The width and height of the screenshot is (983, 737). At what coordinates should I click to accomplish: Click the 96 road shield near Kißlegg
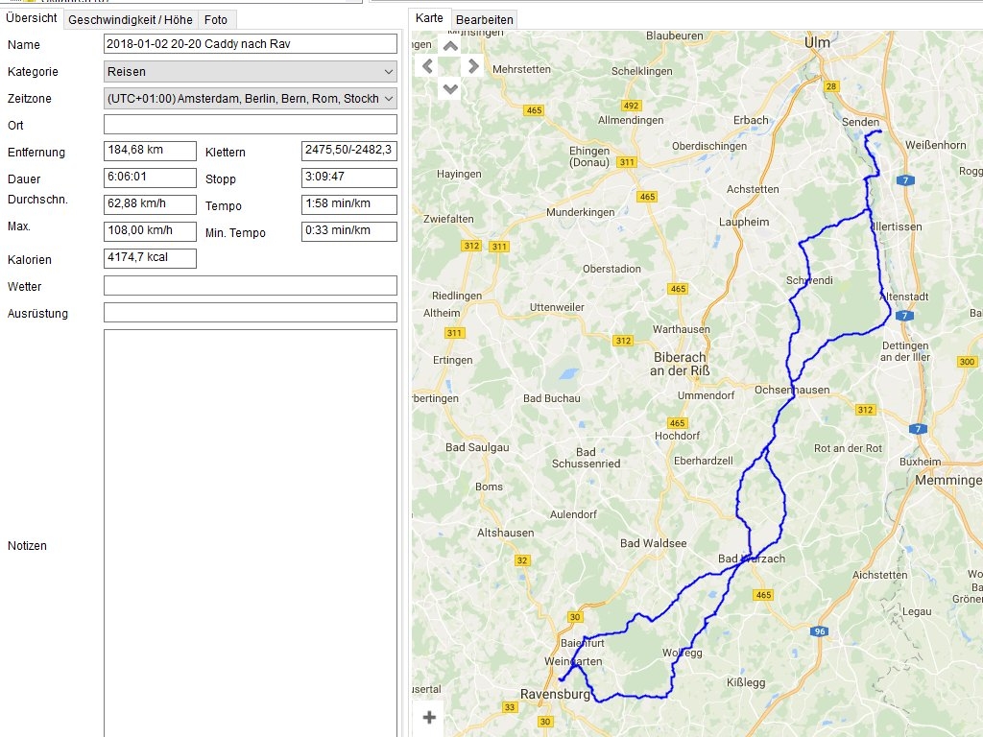819,631
